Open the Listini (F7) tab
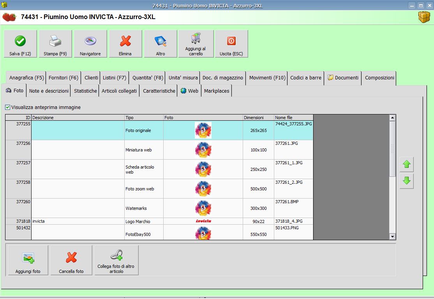 click(114, 78)
